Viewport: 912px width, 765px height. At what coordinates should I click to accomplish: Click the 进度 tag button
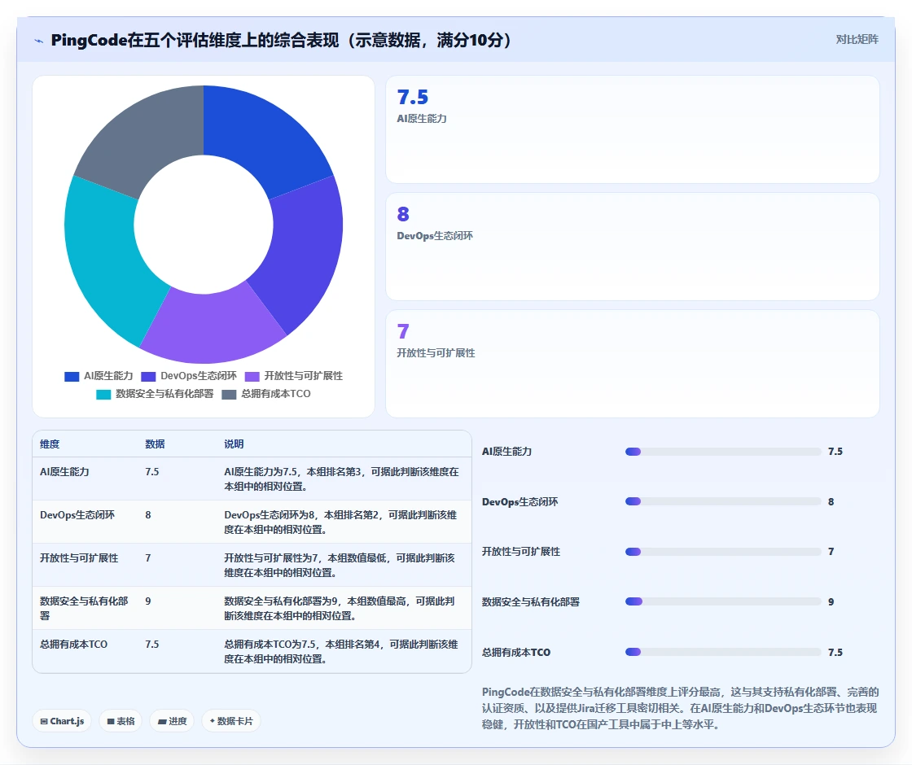[x=172, y=721]
